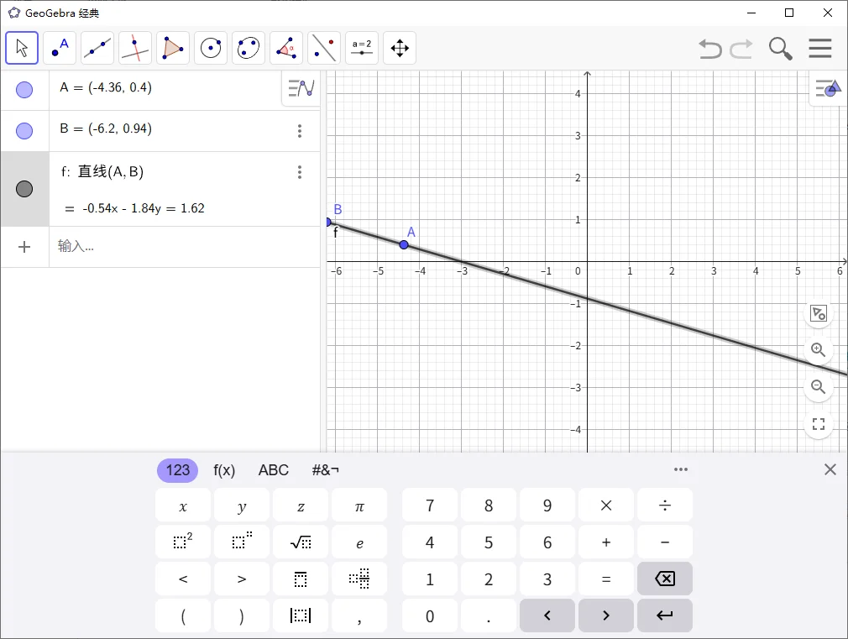Viewport: 848px width, 639px height.
Task: Switch to the 123 keyboard tab
Action: (x=177, y=470)
